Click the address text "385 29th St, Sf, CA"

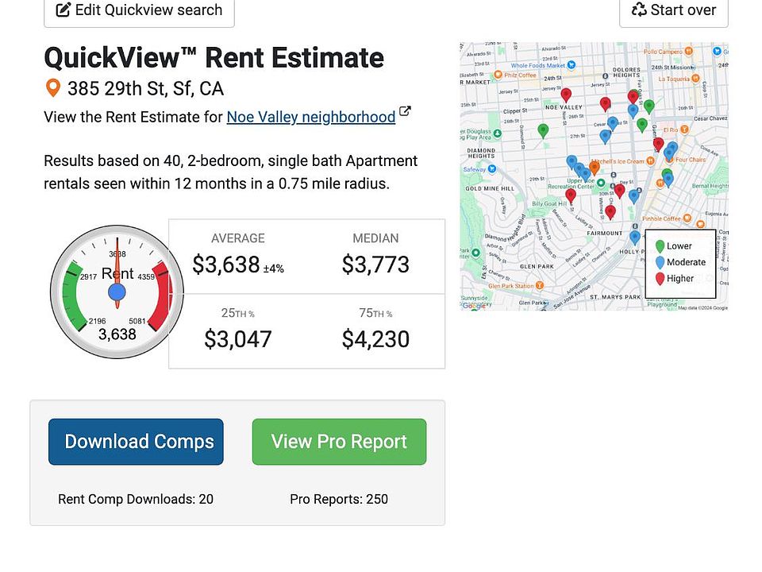click(x=145, y=88)
